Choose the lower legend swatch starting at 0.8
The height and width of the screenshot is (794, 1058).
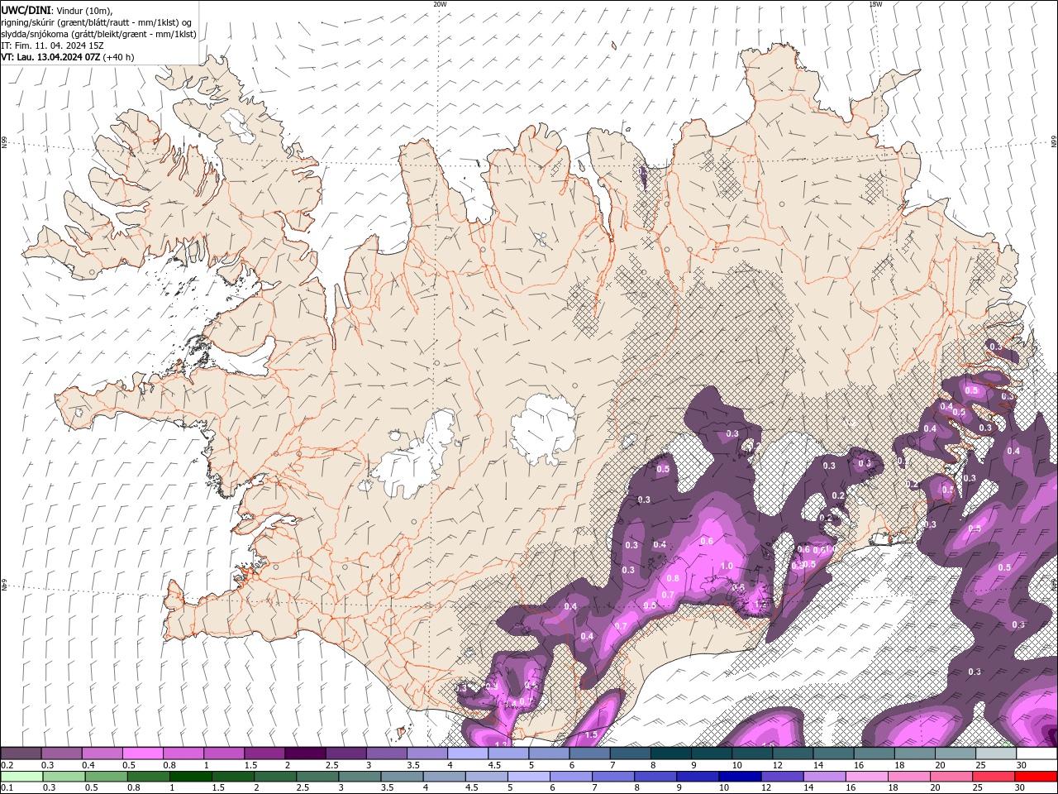[x=148, y=777]
